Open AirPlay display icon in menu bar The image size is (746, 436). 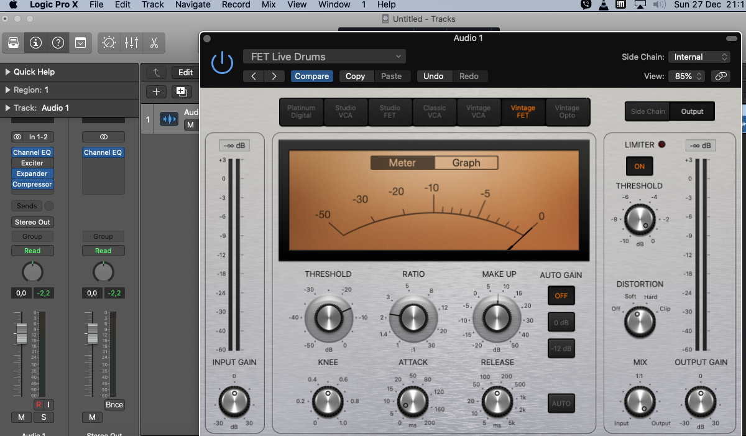coord(640,5)
